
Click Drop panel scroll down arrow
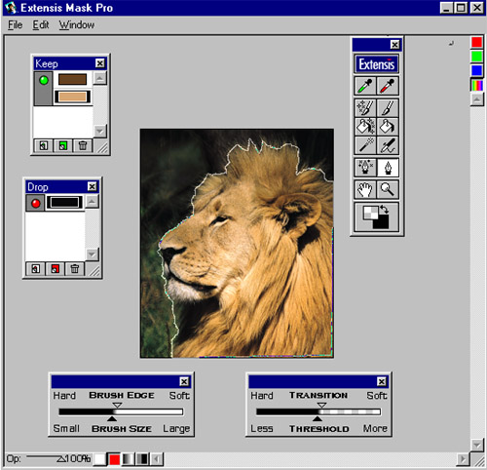92,254
